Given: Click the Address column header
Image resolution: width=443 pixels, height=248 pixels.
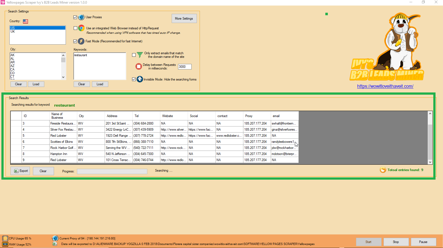Looking at the screenshot, I should click(x=119, y=116).
